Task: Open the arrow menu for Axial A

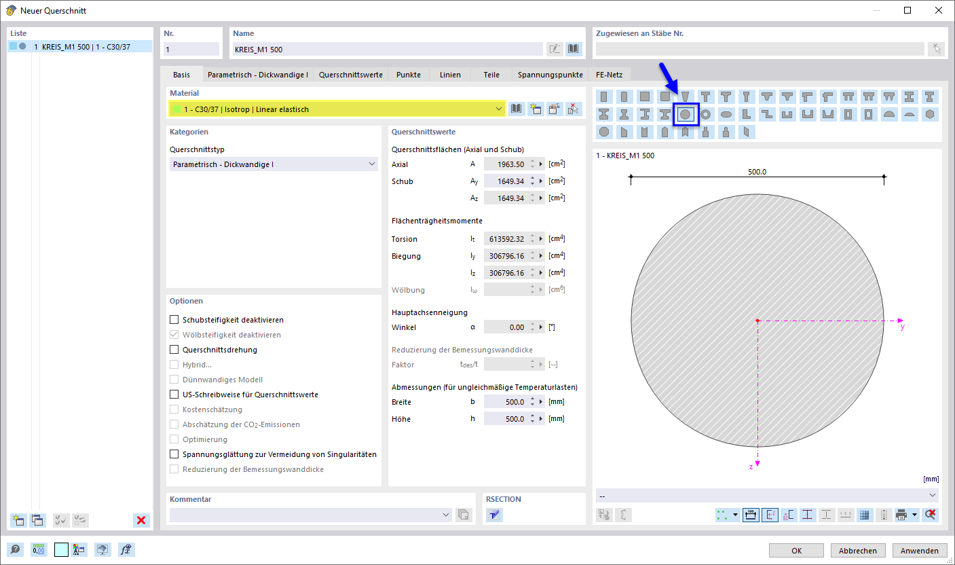Action: coord(542,164)
